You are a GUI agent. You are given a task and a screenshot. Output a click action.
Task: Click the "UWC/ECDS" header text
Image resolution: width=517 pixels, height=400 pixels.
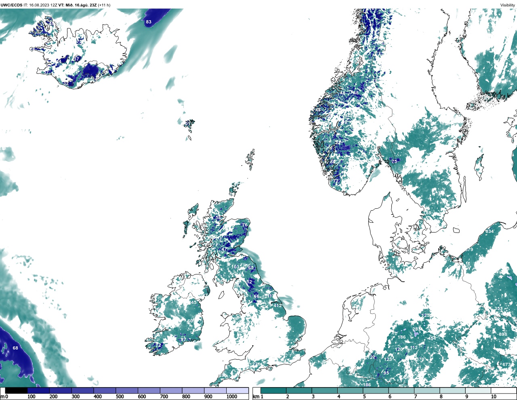coord(11,5)
